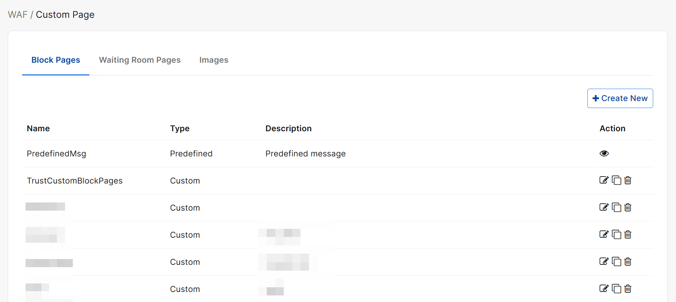Screen dimensions: 676x302
Task: Edit the fourth row custom page
Action: tap(604, 234)
